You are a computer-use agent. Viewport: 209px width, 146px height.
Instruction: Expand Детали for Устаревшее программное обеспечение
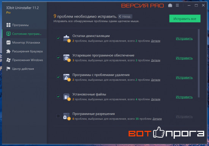tap(155, 61)
